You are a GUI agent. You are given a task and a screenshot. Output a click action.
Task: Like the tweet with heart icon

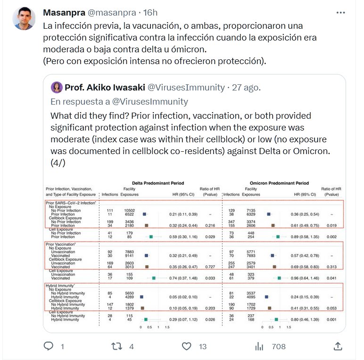pos(188,346)
